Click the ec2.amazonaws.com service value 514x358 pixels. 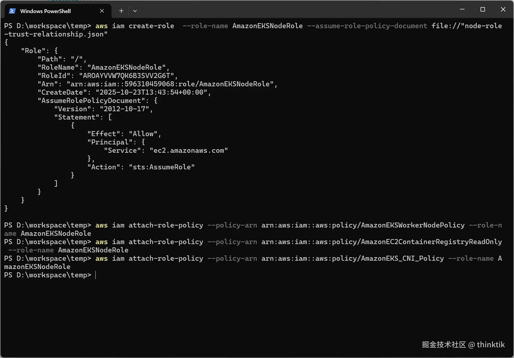coord(189,150)
